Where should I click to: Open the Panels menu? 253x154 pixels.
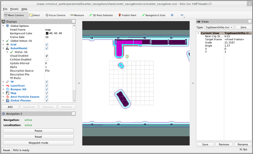(x=14, y=9)
